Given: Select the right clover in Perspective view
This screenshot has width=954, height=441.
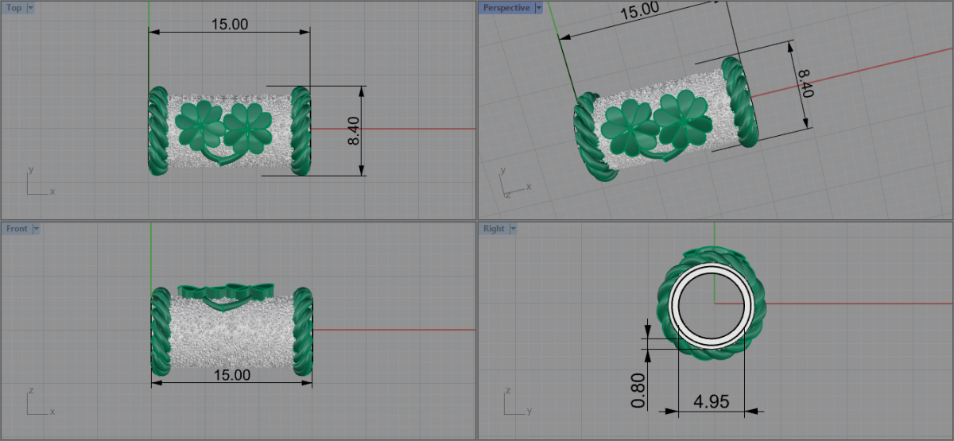Looking at the screenshot, I should [681, 118].
